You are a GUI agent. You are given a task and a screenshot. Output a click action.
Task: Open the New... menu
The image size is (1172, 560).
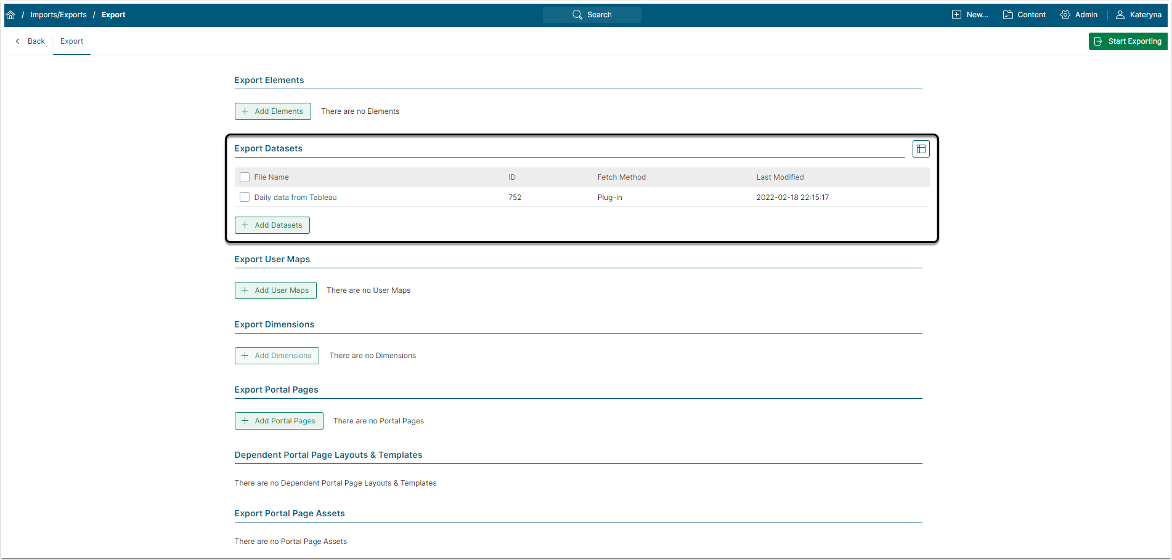[x=977, y=15]
